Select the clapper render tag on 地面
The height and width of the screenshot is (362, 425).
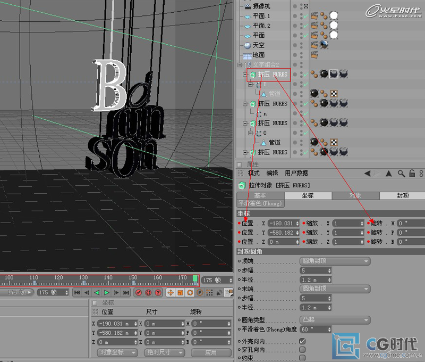pos(314,55)
